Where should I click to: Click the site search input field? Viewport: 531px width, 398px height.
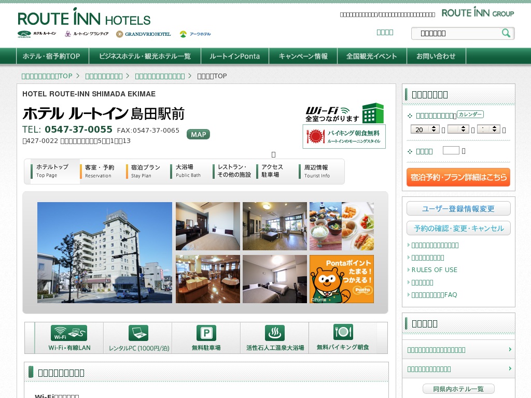pos(457,33)
